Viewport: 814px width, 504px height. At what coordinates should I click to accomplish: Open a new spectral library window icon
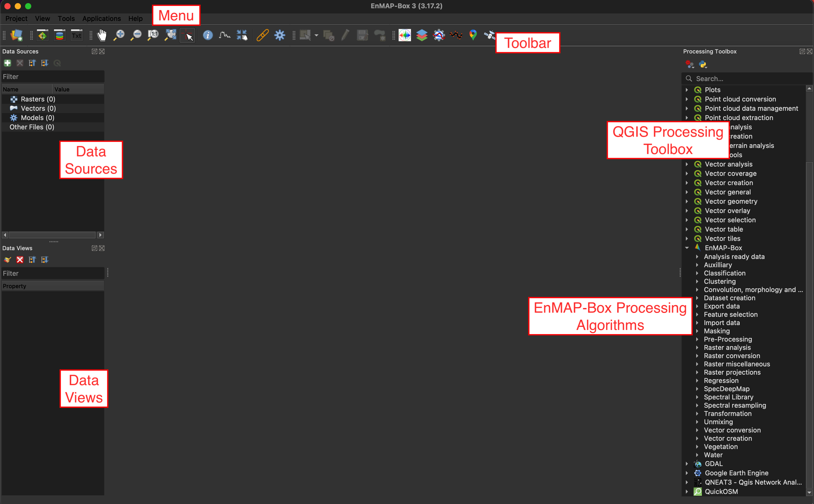pos(59,35)
